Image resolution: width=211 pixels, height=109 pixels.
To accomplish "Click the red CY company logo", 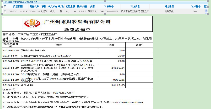I will [32, 23].
